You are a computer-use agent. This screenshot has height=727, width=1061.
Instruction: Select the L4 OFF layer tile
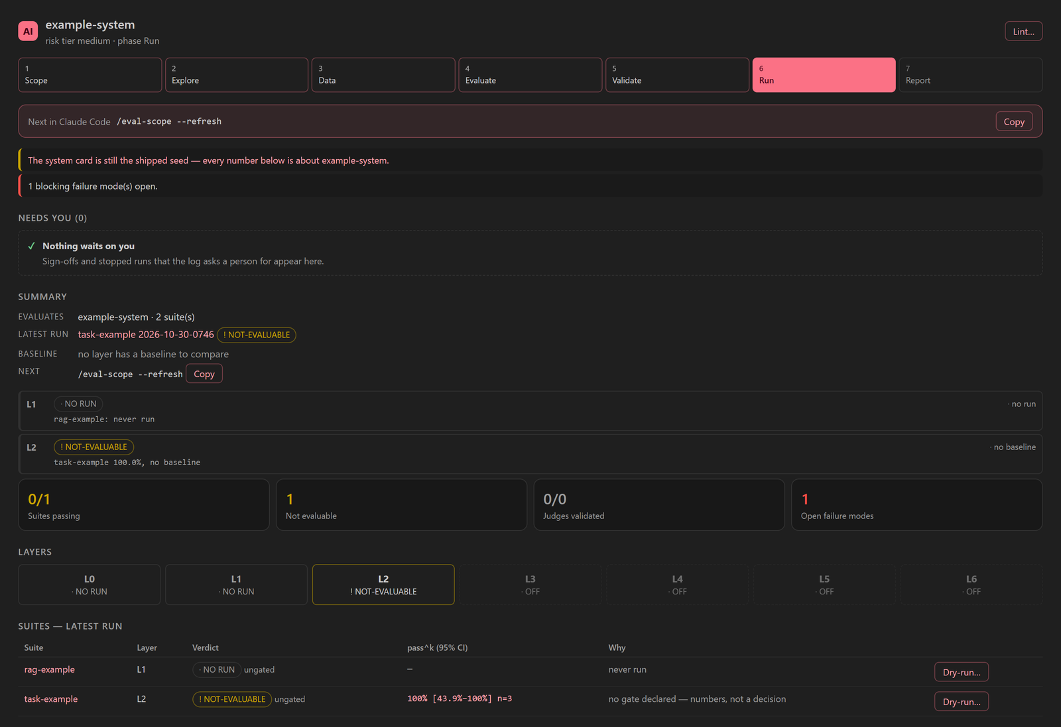click(x=678, y=585)
